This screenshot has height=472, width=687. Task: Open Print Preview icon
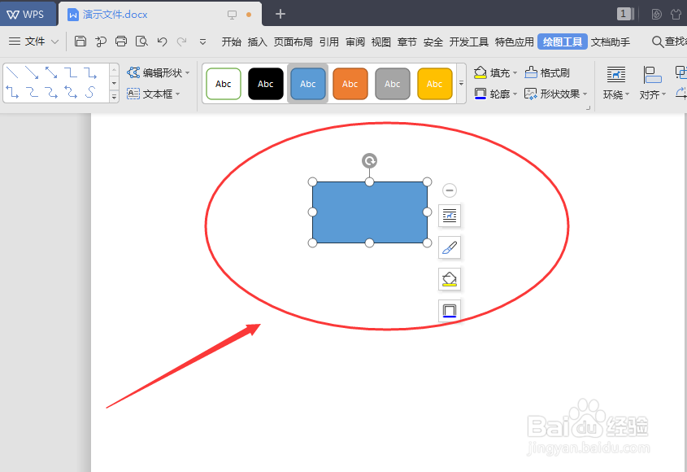[141, 42]
